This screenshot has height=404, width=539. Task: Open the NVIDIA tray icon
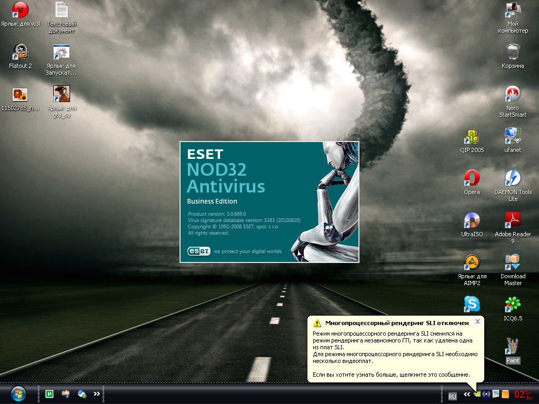pos(477,394)
